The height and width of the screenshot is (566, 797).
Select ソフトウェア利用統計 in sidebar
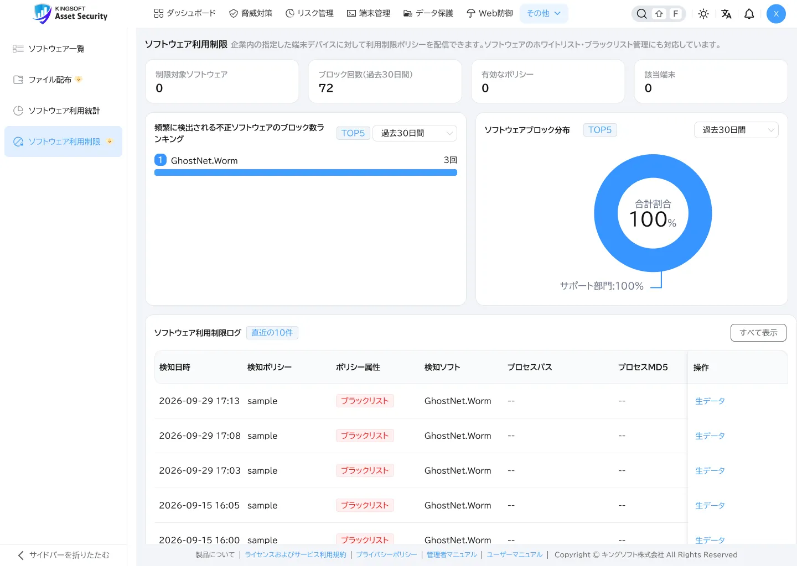(63, 111)
